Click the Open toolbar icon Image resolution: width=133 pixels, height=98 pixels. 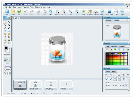tap(13, 12)
